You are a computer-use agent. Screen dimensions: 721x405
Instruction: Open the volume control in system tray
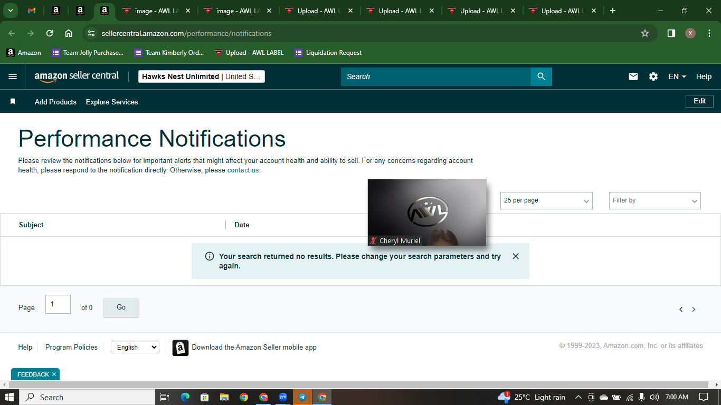coord(654,397)
